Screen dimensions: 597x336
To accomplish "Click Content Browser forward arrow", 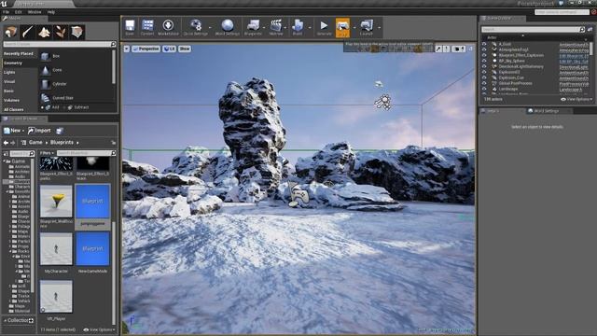I will 12,143.
